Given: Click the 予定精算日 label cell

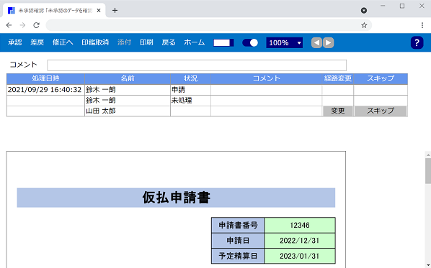Looking at the screenshot, I should (x=238, y=256).
